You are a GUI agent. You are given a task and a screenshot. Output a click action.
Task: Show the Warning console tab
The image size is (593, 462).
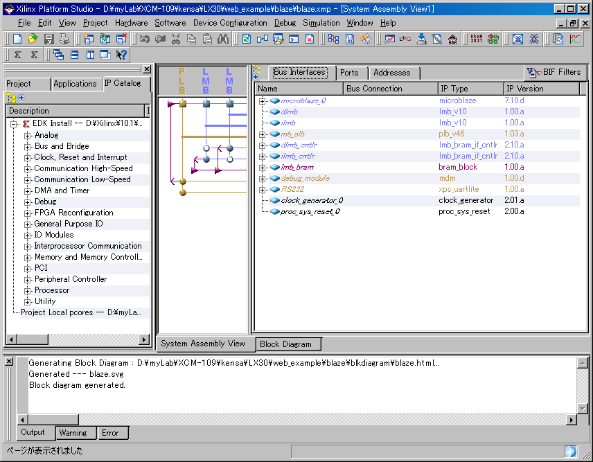click(x=73, y=433)
